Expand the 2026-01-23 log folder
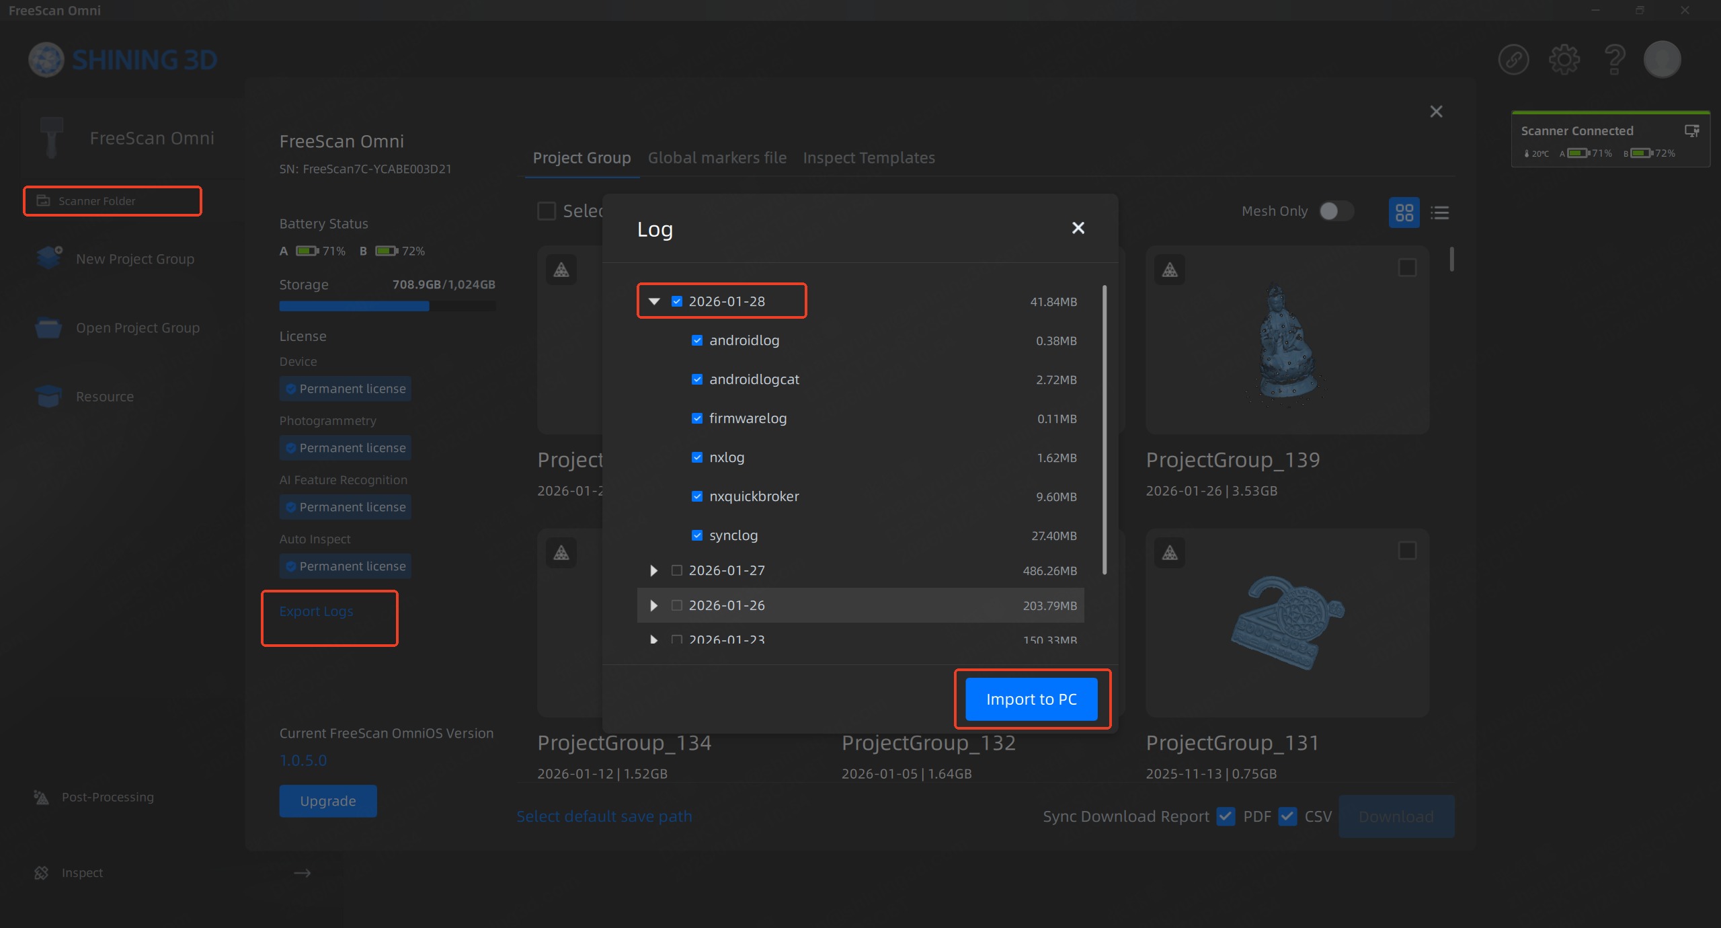The width and height of the screenshot is (1721, 928). [x=654, y=639]
